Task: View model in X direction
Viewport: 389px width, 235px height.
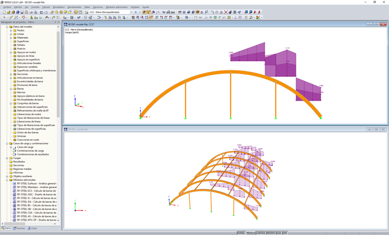Action: [x=157, y=17]
